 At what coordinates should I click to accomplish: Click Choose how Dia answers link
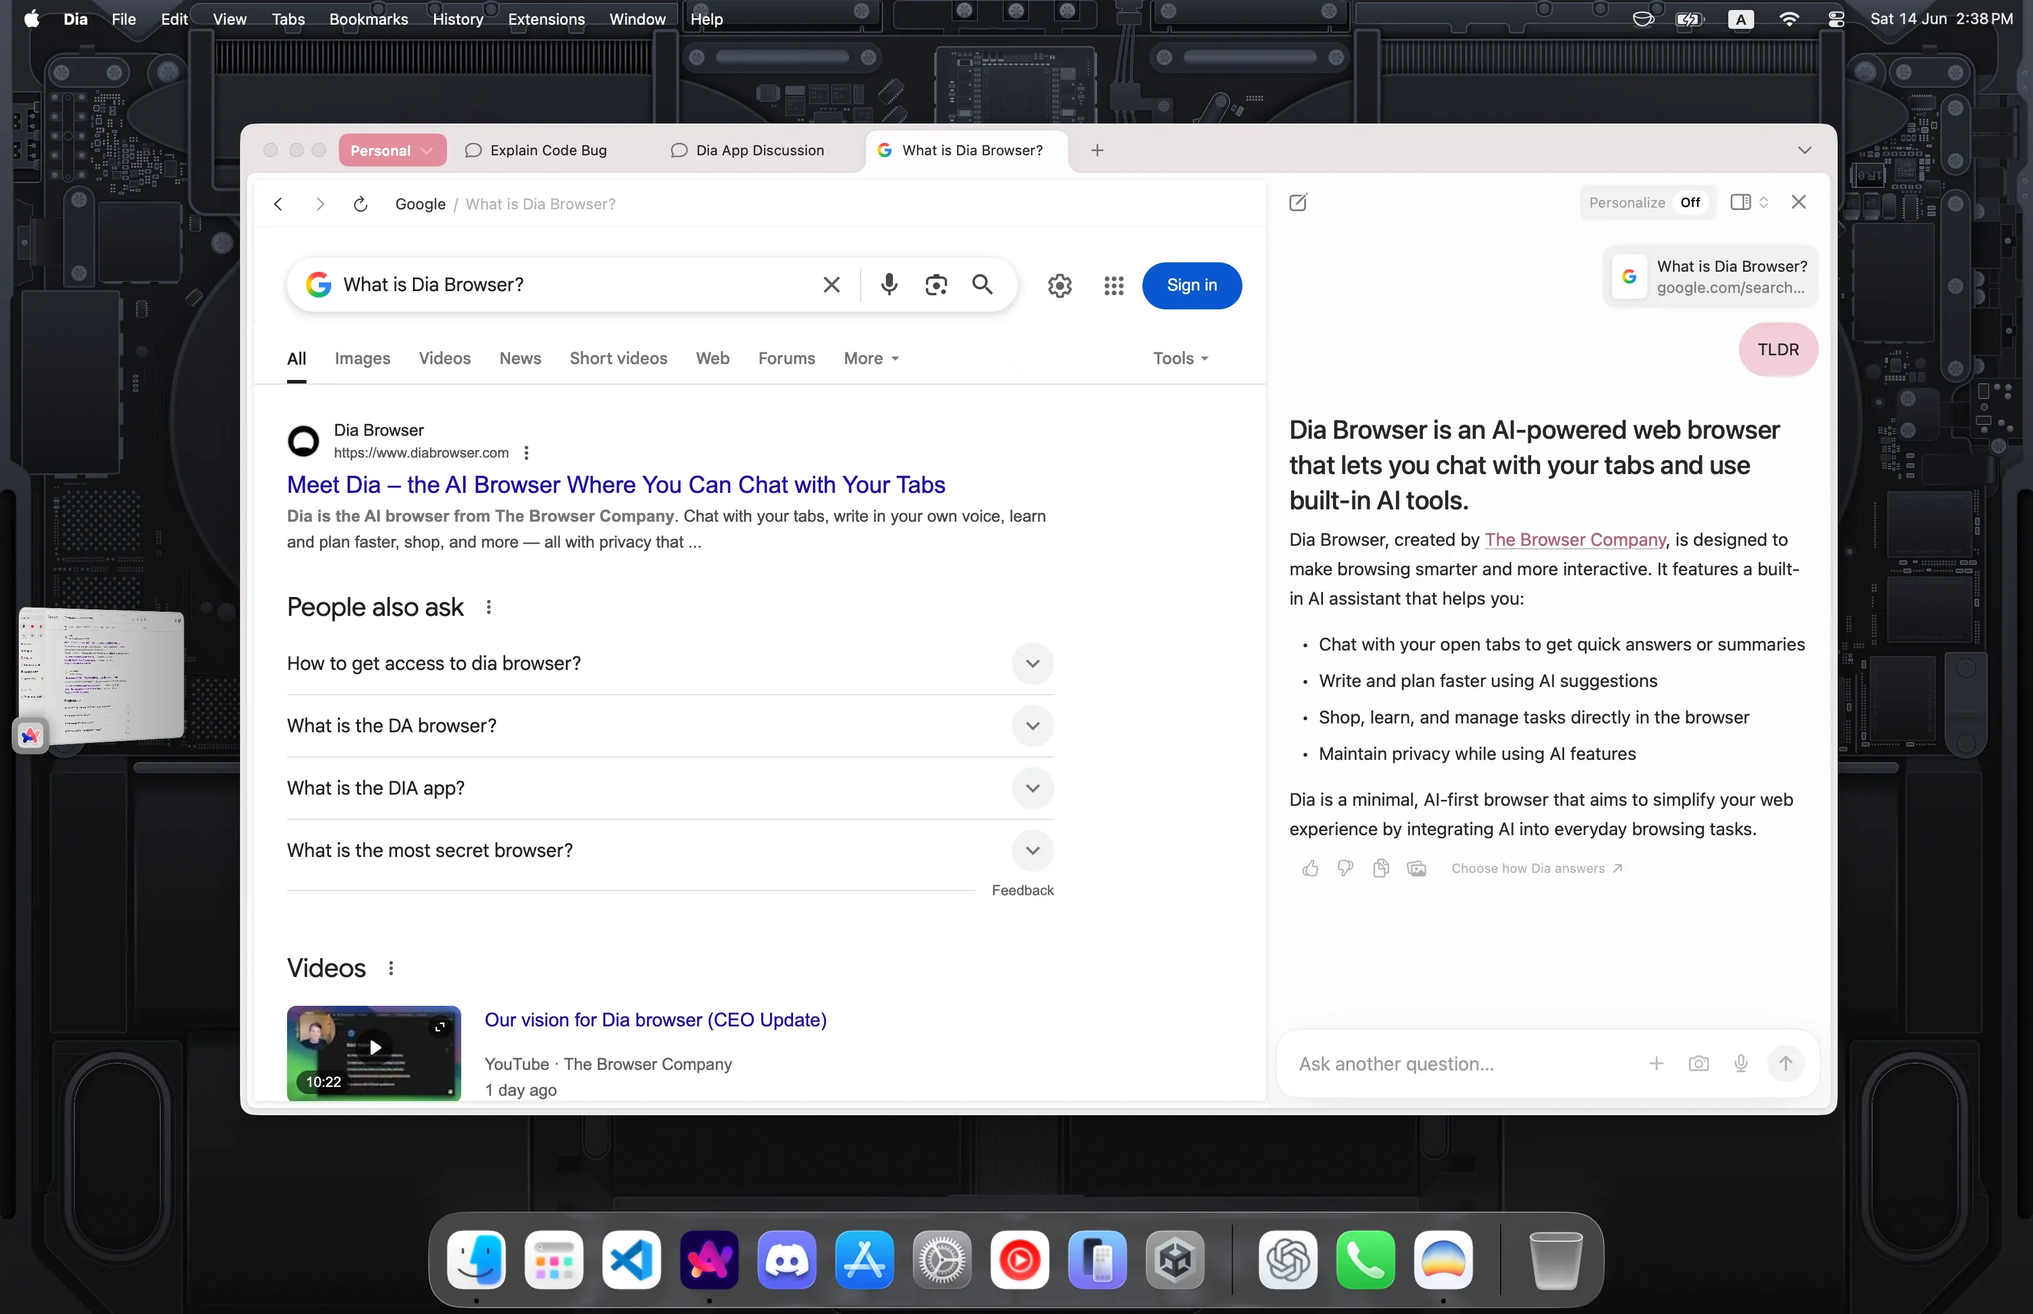click(1537, 869)
